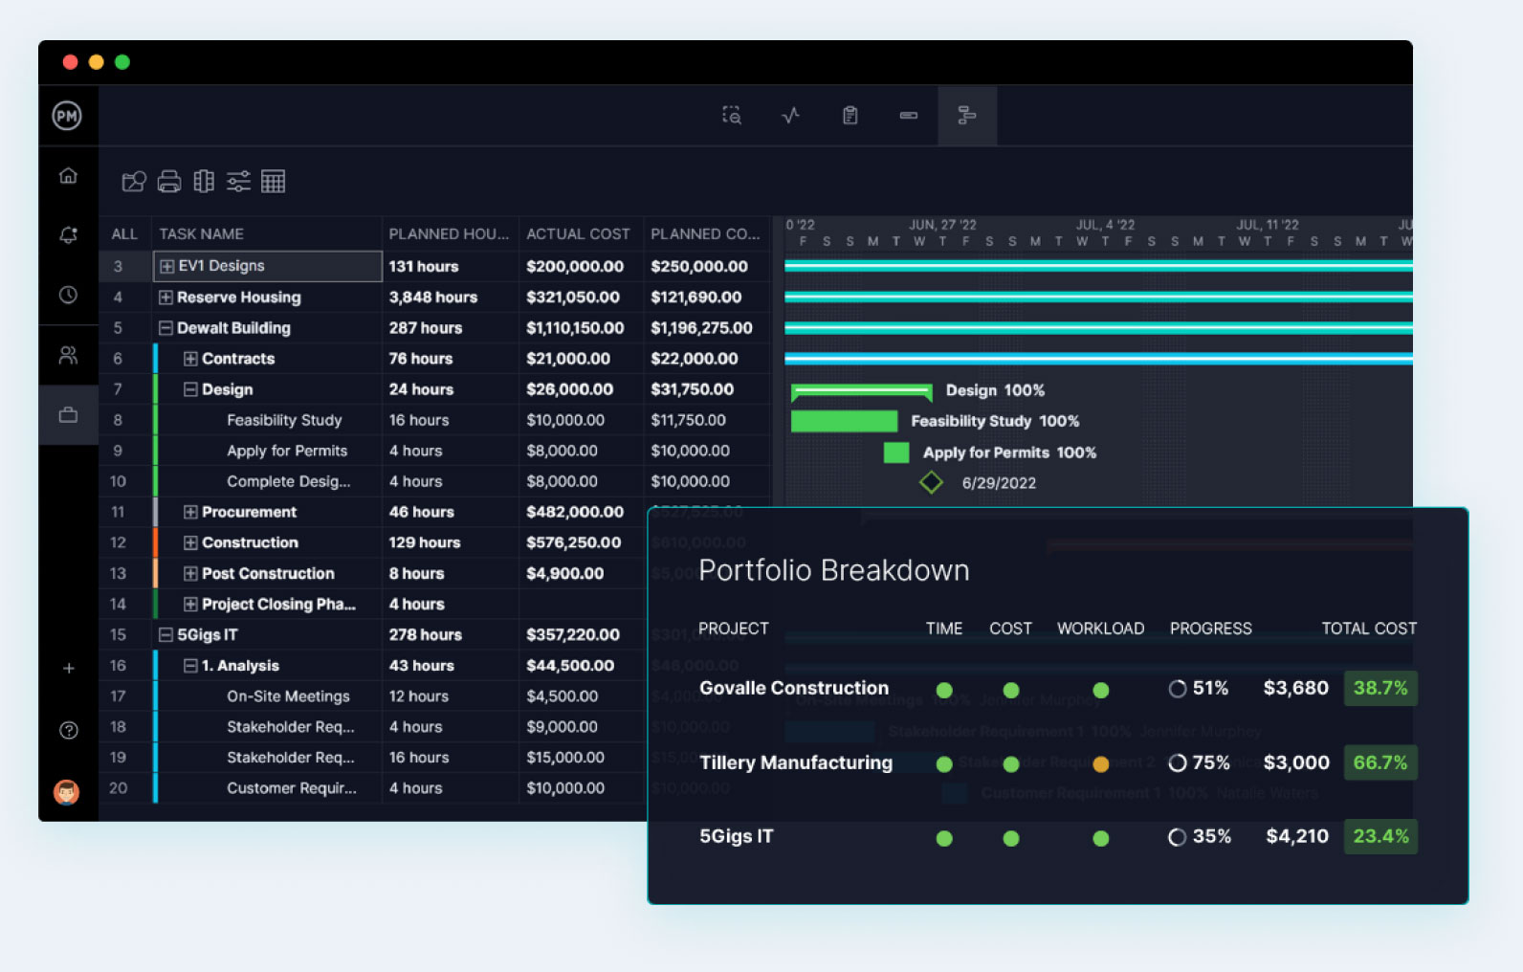Expand the EV1 Designs row
This screenshot has width=1523, height=972.
(166, 267)
